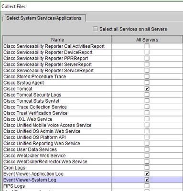Click the All Servers column header
The image size is (183, 191).
pos(147,40)
